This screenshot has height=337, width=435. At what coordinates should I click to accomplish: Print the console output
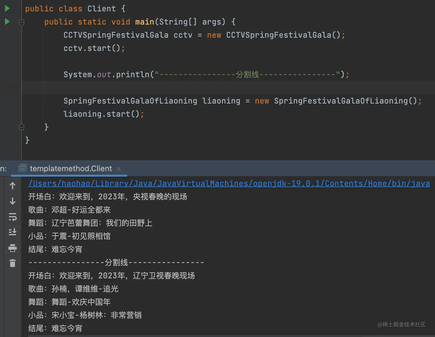click(x=12, y=248)
